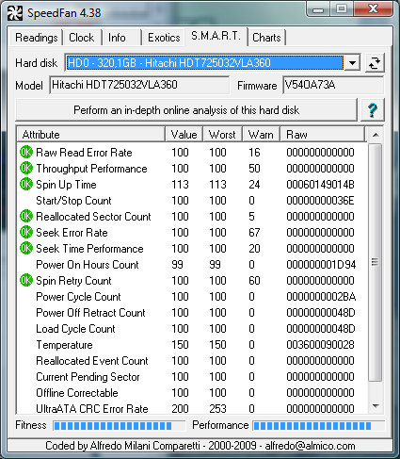Click OK icon beside Throughput Performance
Viewport: 400px width, 459px height.
point(26,169)
